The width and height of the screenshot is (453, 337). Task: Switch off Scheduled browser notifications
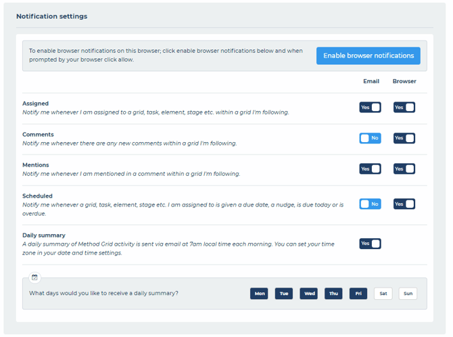[404, 204]
